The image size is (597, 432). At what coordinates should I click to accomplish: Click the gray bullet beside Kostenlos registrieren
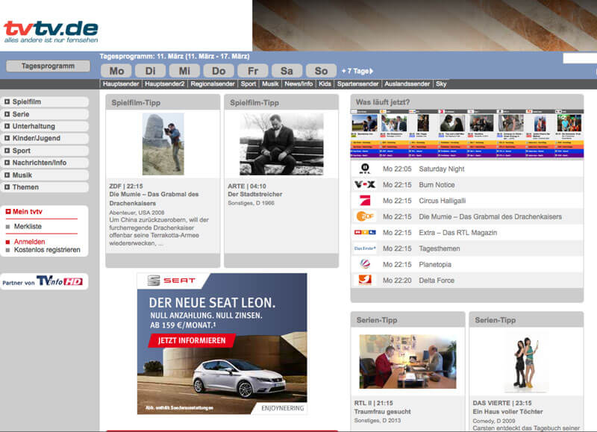click(x=7, y=250)
